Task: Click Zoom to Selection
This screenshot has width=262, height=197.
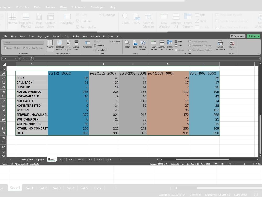Action: point(142,45)
